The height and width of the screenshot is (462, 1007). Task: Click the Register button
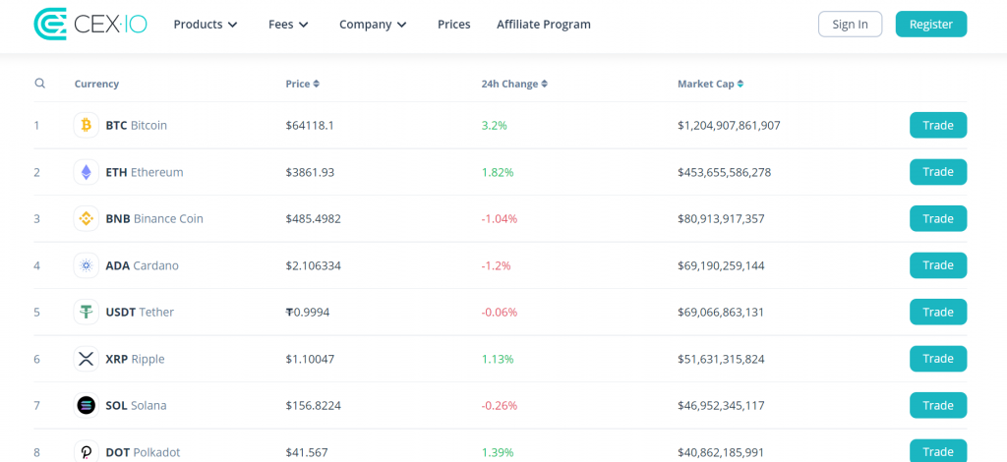click(x=931, y=25)
